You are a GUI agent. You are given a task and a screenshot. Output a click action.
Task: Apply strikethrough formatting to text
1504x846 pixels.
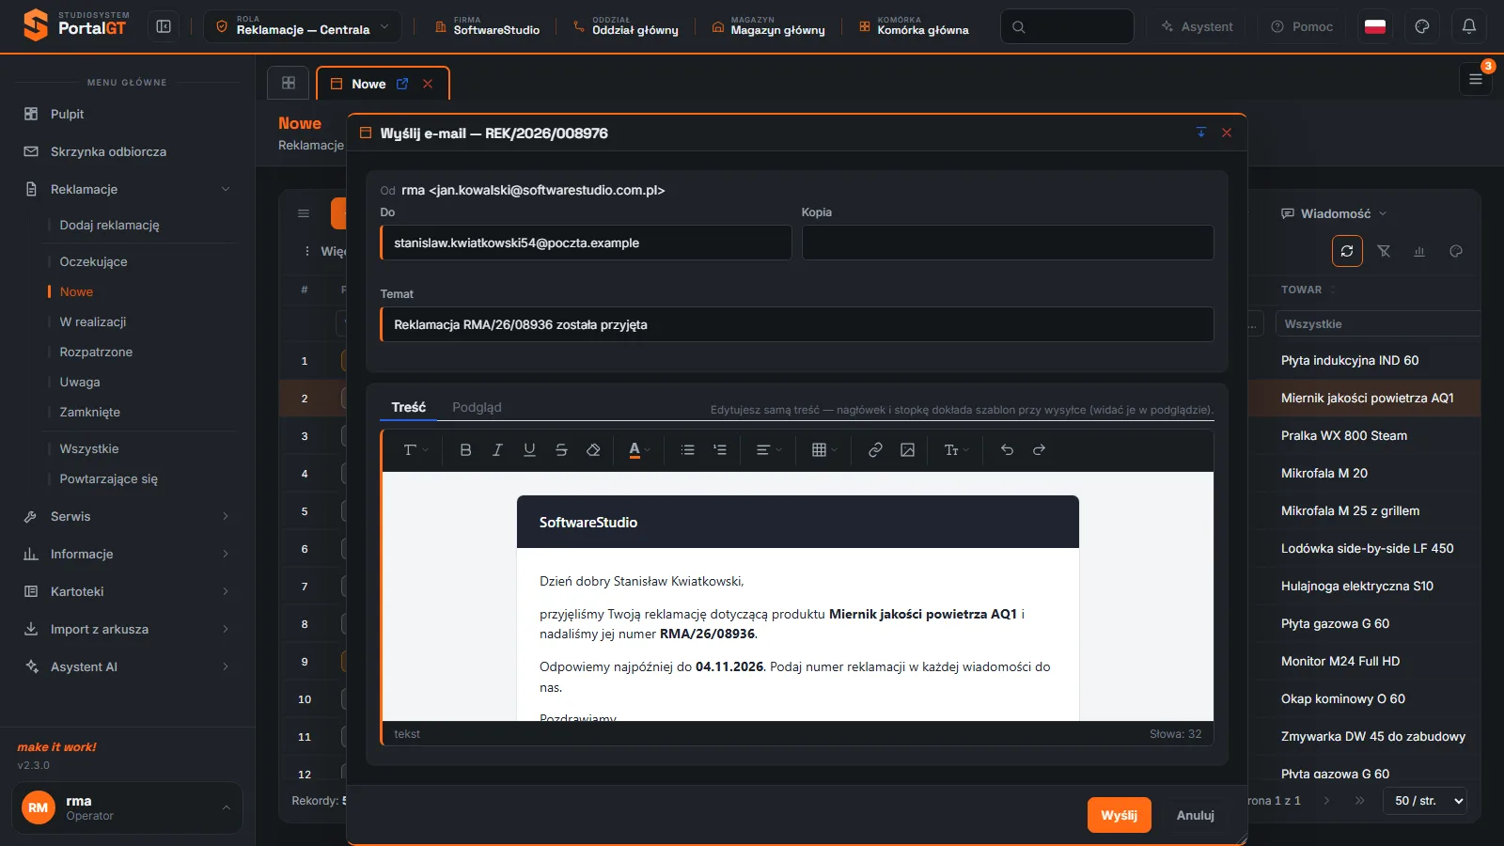point(561,450)
